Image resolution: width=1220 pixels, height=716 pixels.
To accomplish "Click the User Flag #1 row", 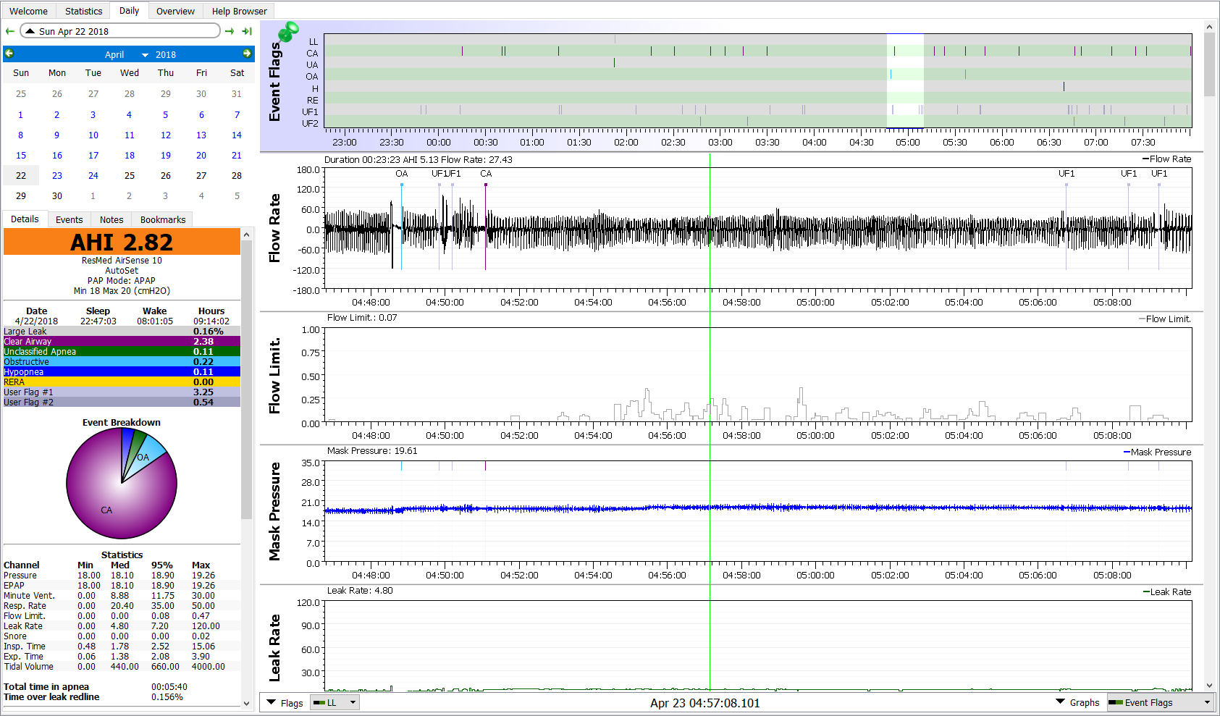I will [x=122, y=392].
